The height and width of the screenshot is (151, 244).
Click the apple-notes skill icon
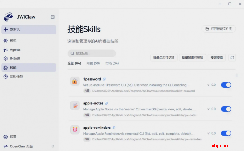click(x=75, y=105)
